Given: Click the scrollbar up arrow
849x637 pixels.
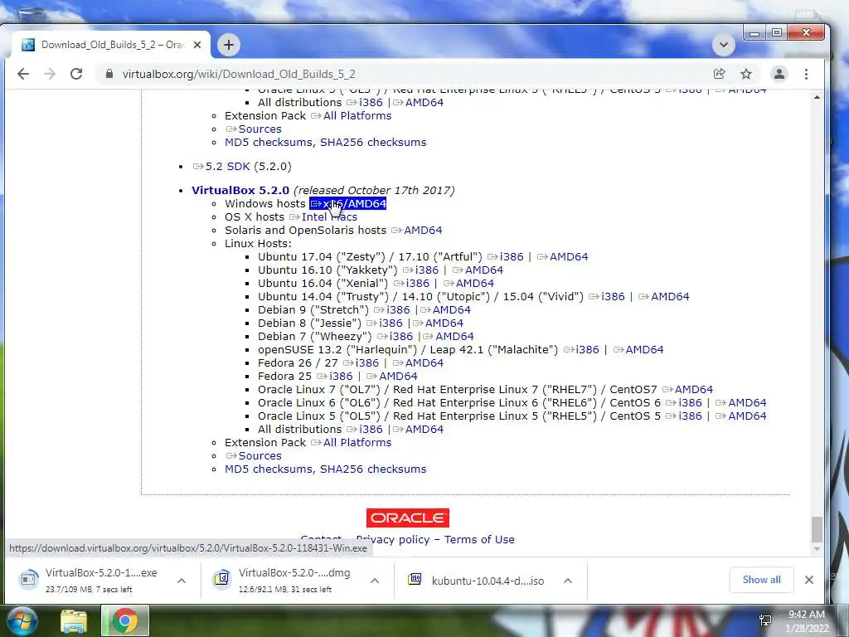Looking at the screenshot, I should [817, 97].
